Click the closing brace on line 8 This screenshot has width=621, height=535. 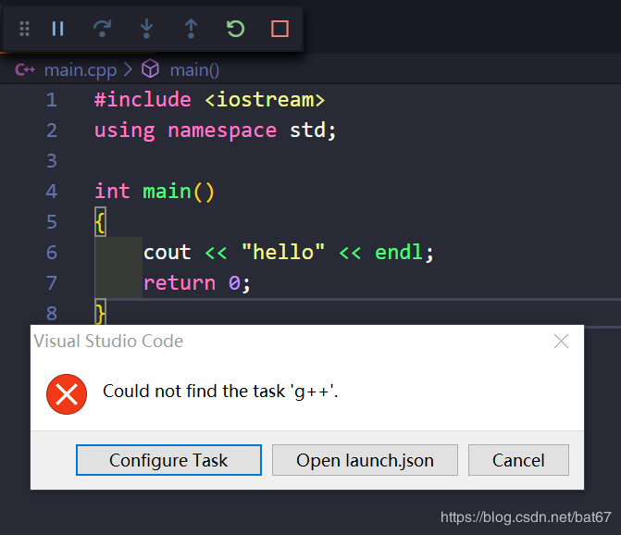tap(100, 313)
